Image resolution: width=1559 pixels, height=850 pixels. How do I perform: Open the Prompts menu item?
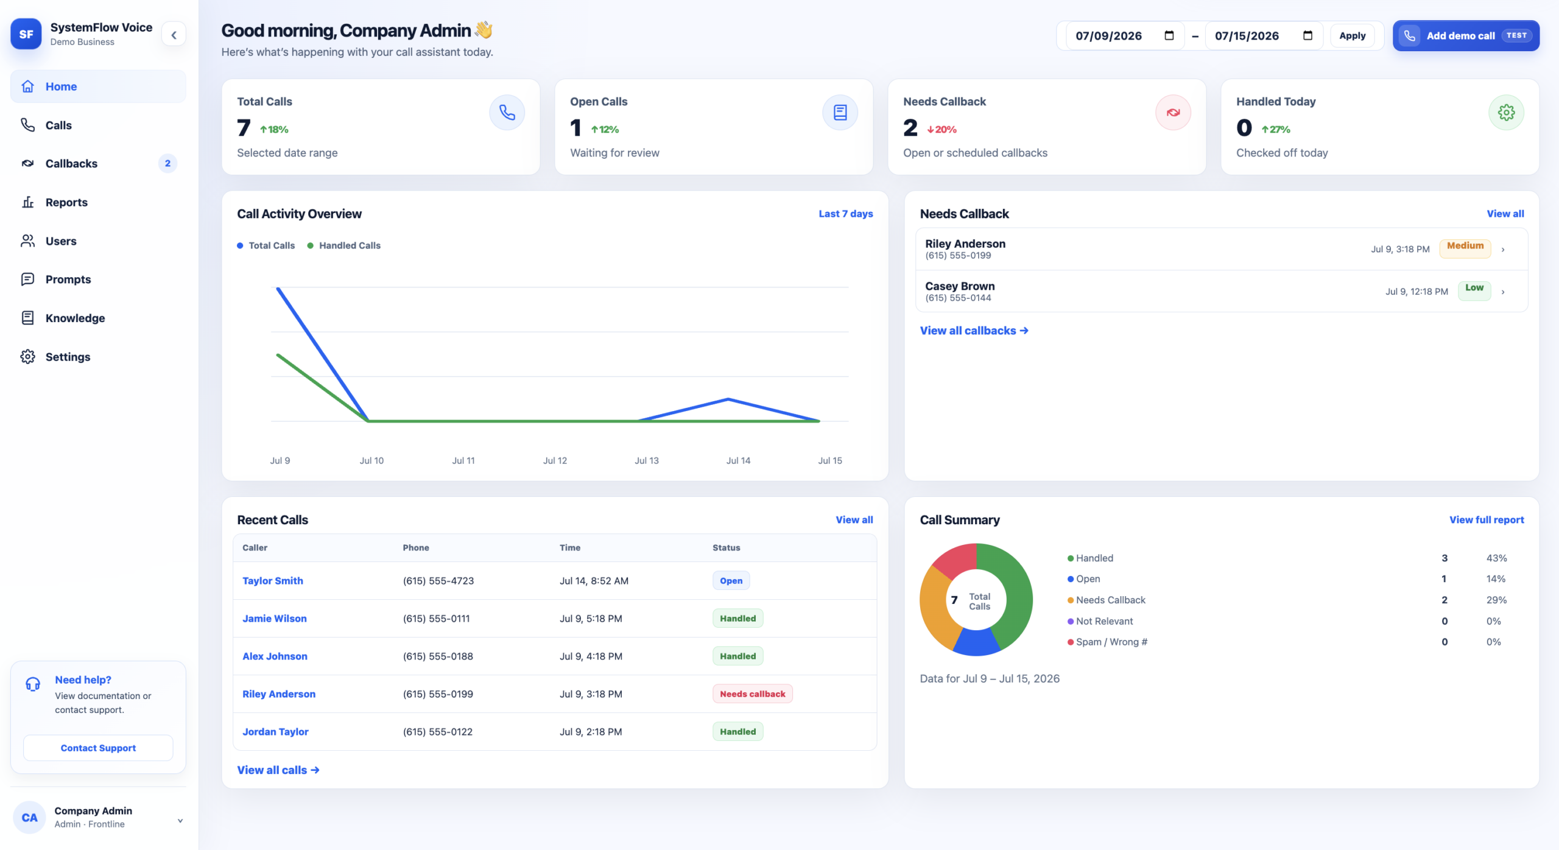point(98,279)
